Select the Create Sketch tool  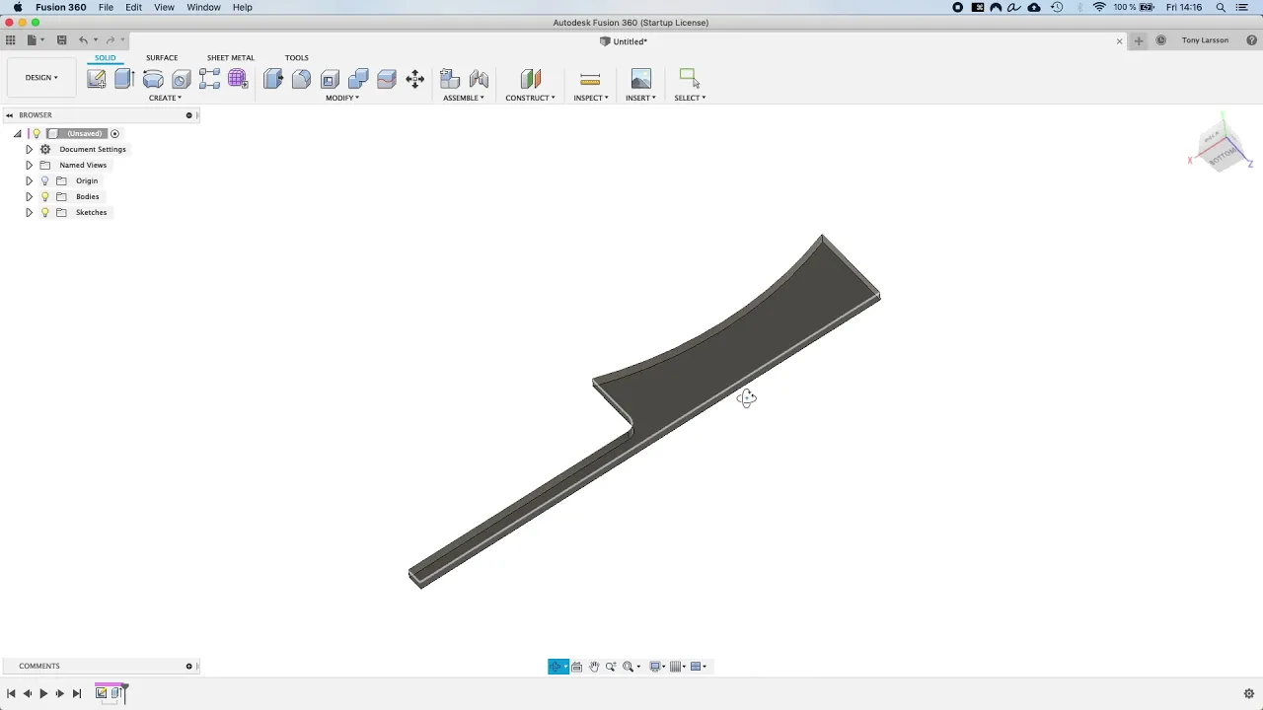point(97,79)
